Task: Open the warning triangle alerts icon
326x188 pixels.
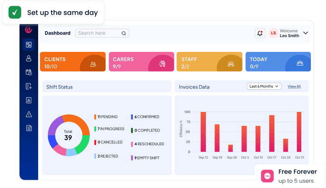Action: pos(29,114)
